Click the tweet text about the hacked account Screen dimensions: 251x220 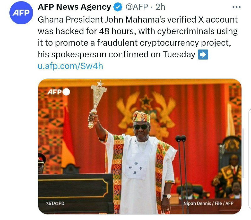(138, 37)
